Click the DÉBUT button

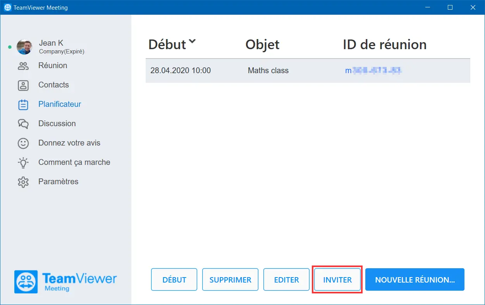point(174,279)
